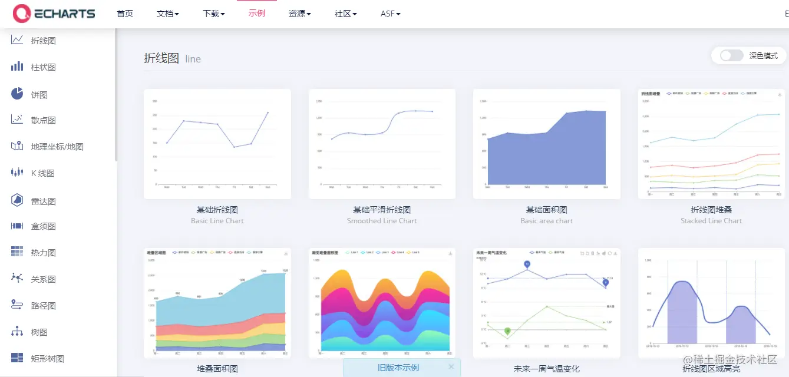Select the radar chart icon
This screenshot has width=789, height=377.
(17, 200)
